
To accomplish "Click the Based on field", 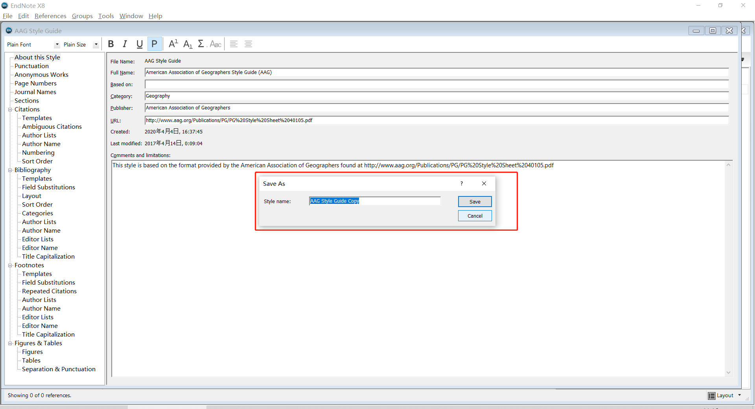I will click(x=436, y=84).
